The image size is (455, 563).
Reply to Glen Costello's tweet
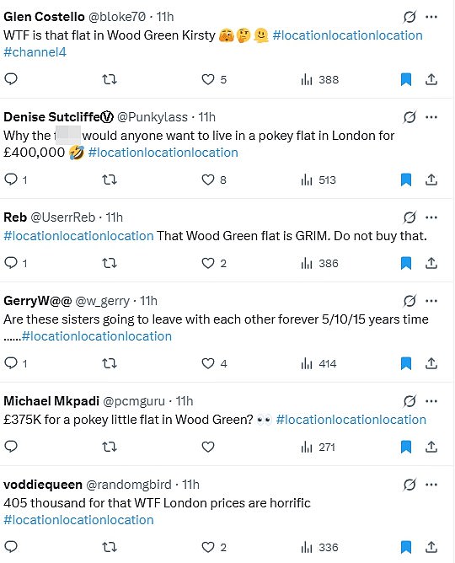11,79
